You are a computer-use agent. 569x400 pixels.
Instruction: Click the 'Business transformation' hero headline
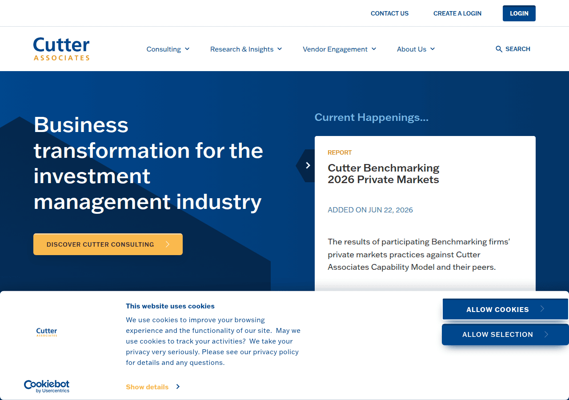point(148,163)
